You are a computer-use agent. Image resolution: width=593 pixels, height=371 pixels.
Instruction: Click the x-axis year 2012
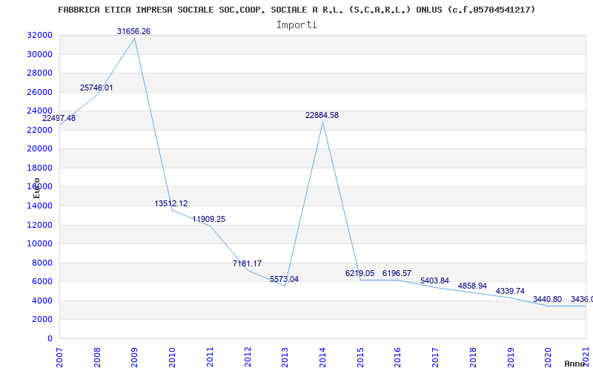(x=248, y=358)
